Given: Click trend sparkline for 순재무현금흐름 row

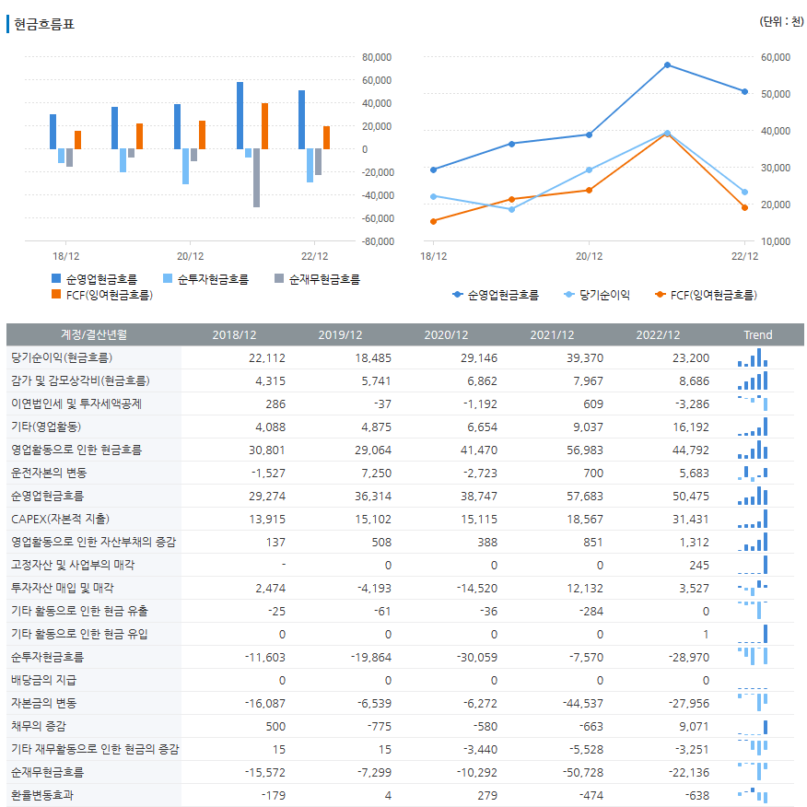Looking at the screenshot, I should click(753, 771).
